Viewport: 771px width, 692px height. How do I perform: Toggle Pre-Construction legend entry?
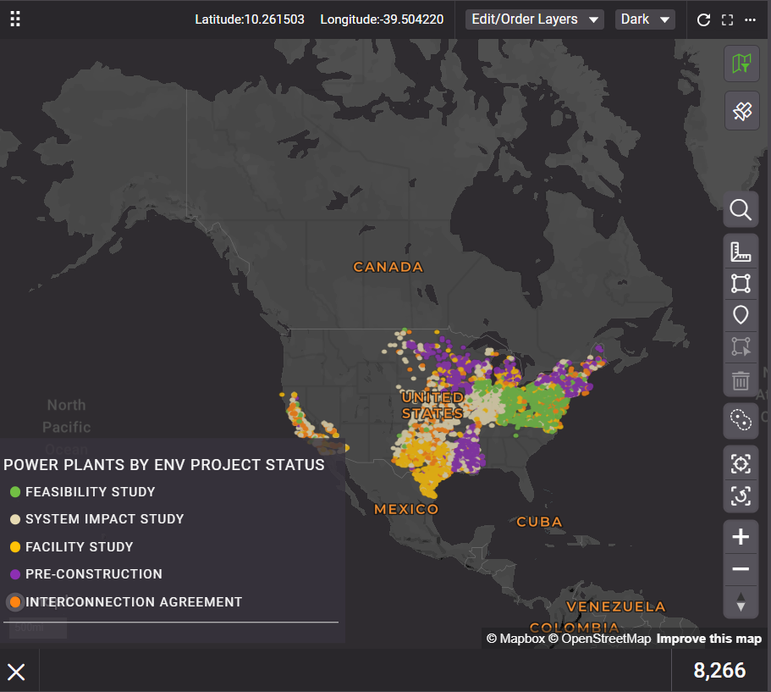93,574
